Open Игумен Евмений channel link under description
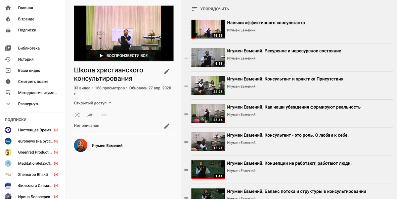Screen dimensions: 397x199 (107, 146)
